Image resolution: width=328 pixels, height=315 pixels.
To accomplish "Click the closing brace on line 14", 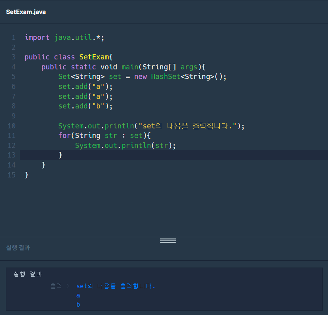I will (x=43, y=165).
